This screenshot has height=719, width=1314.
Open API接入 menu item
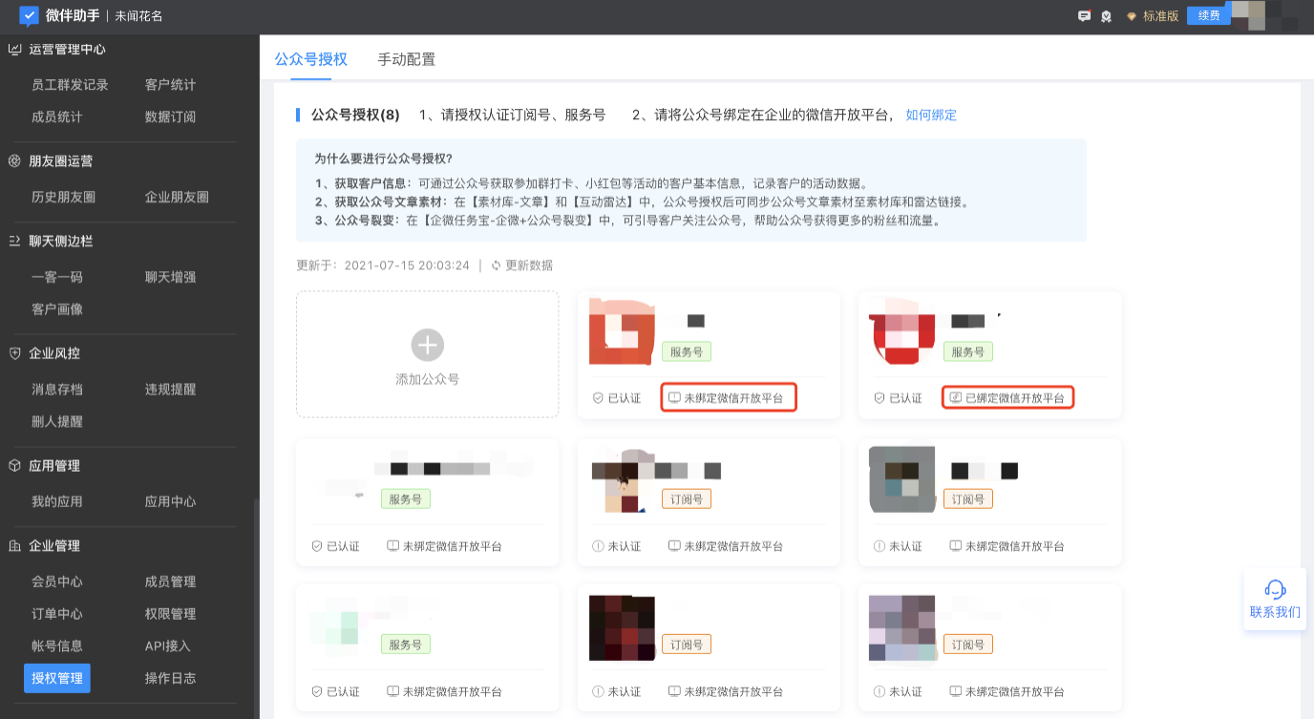[168, 646]
